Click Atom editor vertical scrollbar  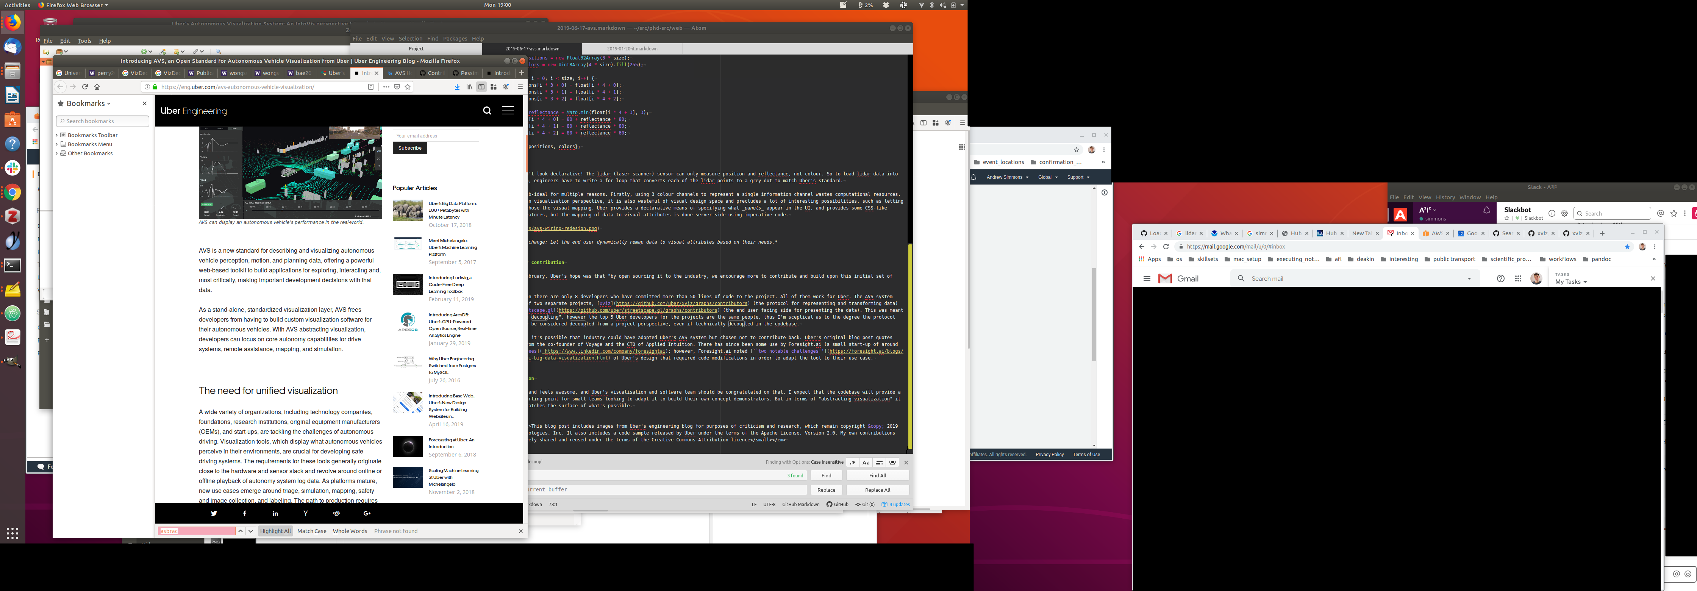pyautogui.click(x=910, y=346)
